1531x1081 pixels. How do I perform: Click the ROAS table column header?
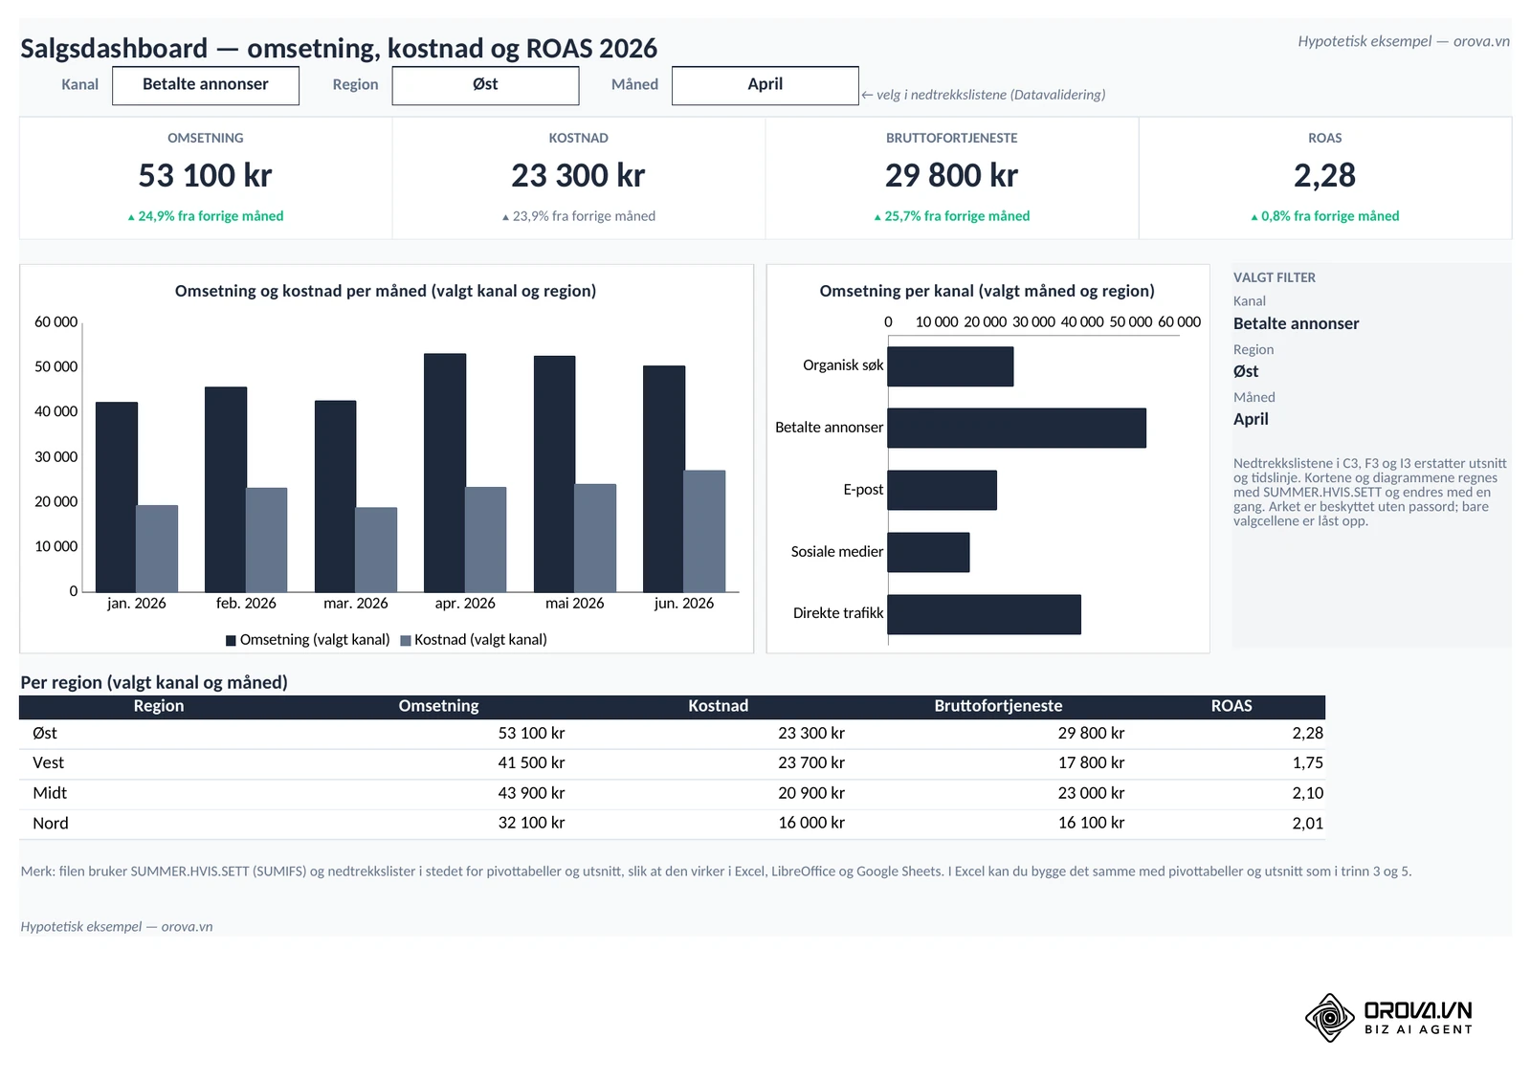pyautogui.click(x=1231, y=706)
